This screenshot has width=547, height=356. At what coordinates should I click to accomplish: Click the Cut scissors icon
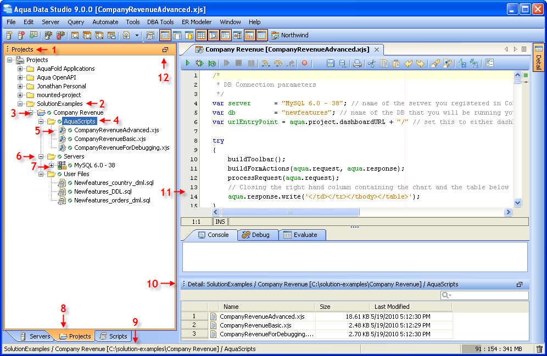point(372,64)
